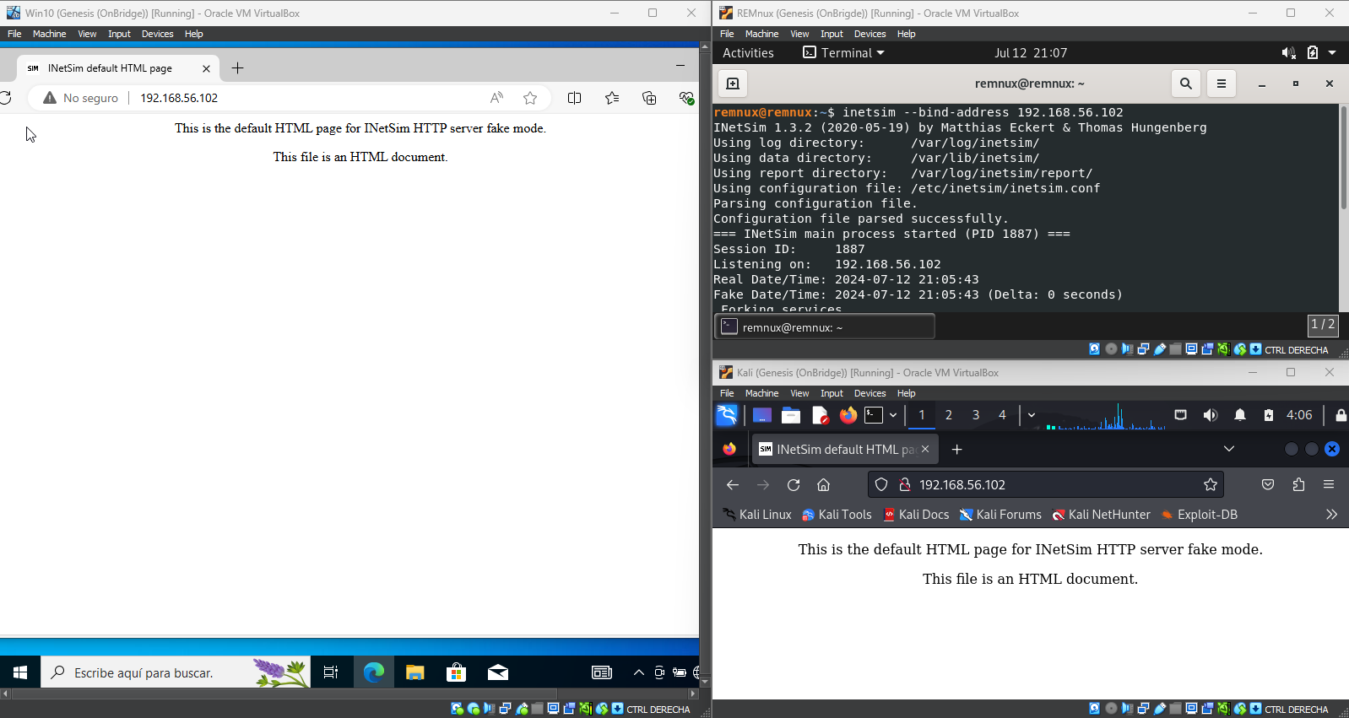The image size is (1349, 718).
Task: Open Windows Task View
Action: (331, 672)
